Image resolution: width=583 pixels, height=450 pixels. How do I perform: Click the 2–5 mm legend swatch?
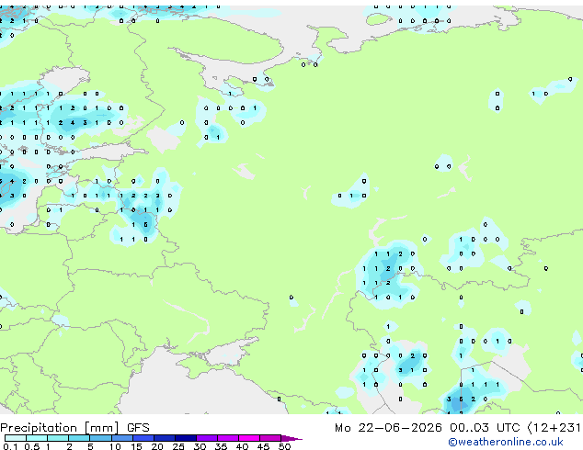79,438
